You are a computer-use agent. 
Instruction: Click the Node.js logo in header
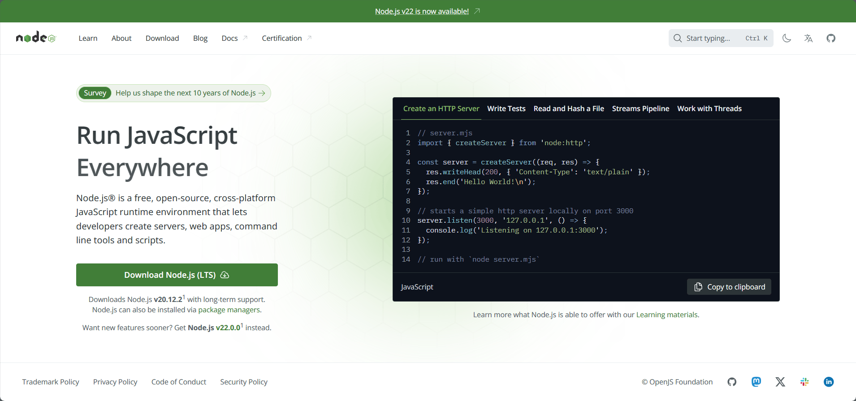click(x=36, y=38)
